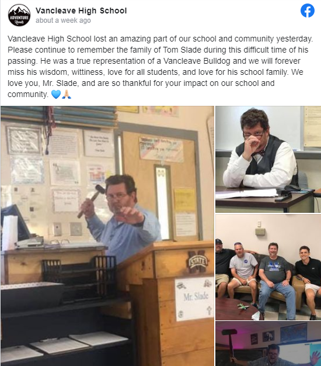View the photo of man in bow tie

tap(268, 159)
